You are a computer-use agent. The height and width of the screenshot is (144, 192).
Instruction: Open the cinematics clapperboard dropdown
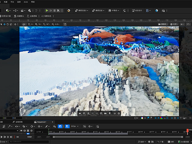pos(23,11)
